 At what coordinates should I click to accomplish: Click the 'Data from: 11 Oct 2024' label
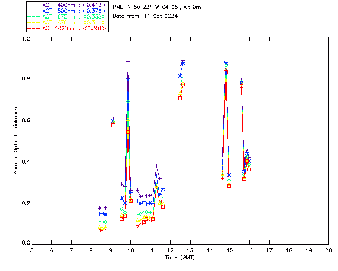(145, 16)
